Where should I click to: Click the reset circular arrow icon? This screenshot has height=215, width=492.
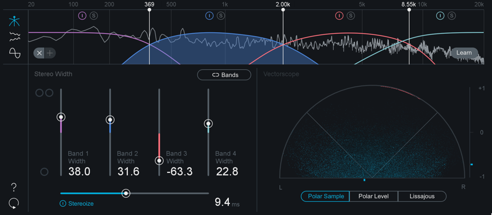[x=14, y=203]
